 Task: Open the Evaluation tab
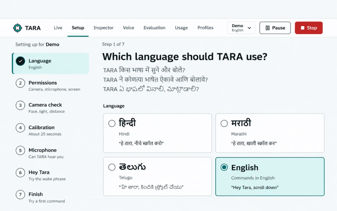(x=154, y=28)
